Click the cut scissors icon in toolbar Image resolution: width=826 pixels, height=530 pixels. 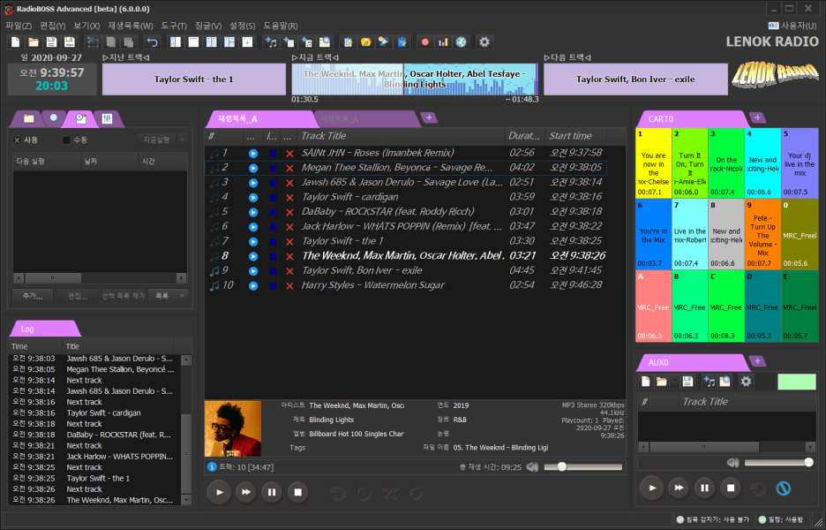point(94,42)
